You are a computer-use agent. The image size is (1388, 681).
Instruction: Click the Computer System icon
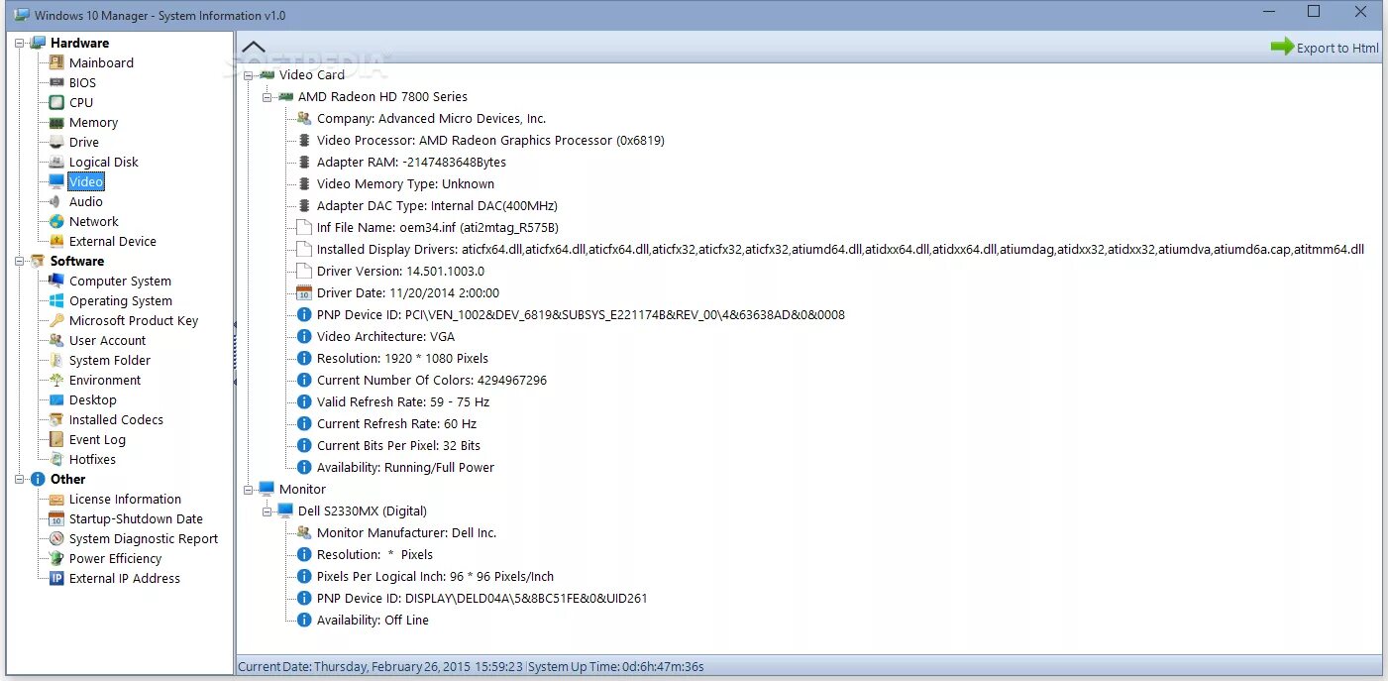[56, 281]
